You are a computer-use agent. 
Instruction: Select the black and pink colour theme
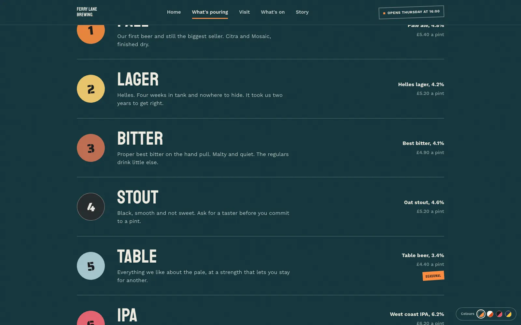[499, 314]
